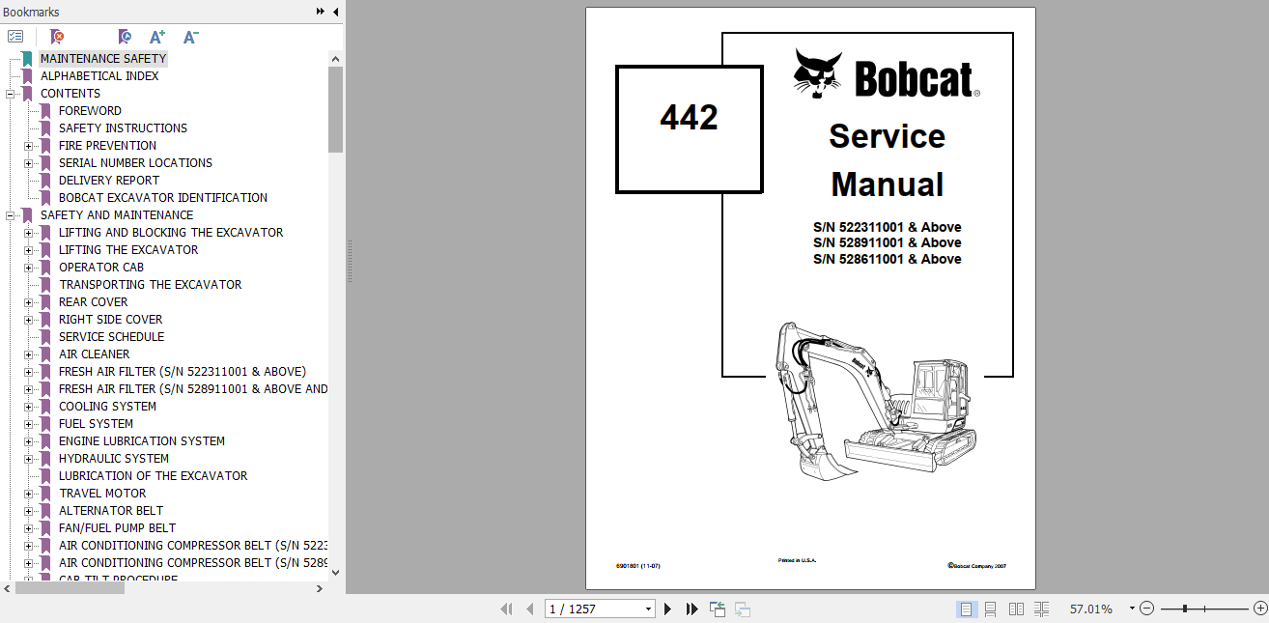The width and height of the screenshot is (1269, 623).
Task: Click the zoom slider handle
Action: (x=1185, y=609)
